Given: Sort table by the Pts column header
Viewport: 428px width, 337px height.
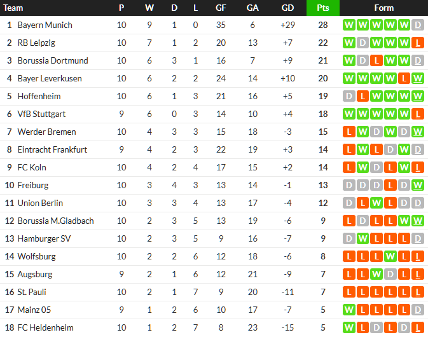Looking at the screenshot, I should tap(322, 8).
